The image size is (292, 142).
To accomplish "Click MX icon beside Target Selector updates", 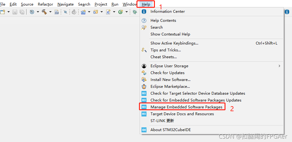I will click(x=144, y=93).
